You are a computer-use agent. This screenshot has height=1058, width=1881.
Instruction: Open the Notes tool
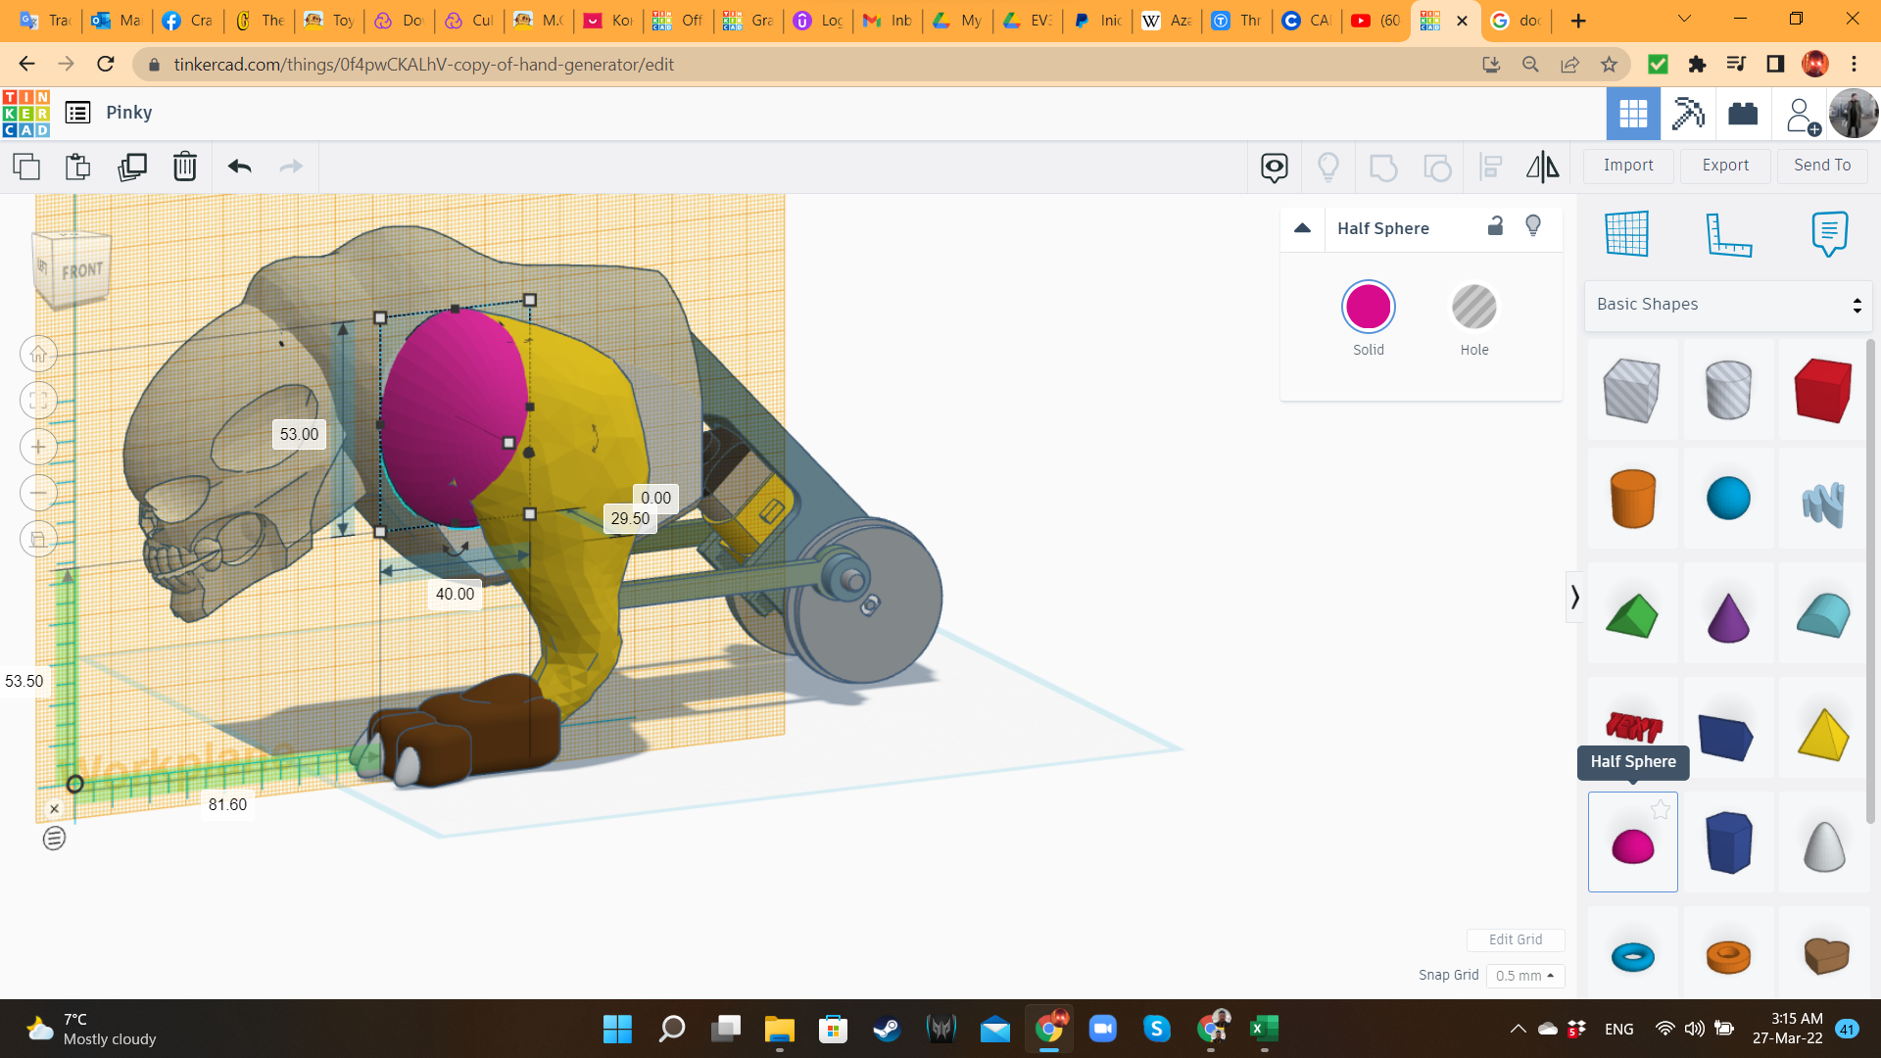(x=1829, y=233)
